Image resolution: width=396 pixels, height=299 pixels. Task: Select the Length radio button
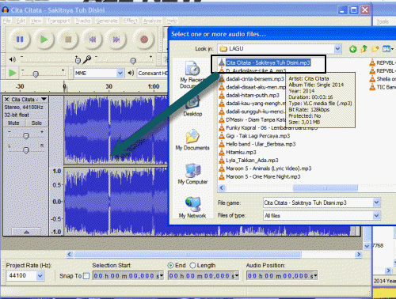coord(192,265)
